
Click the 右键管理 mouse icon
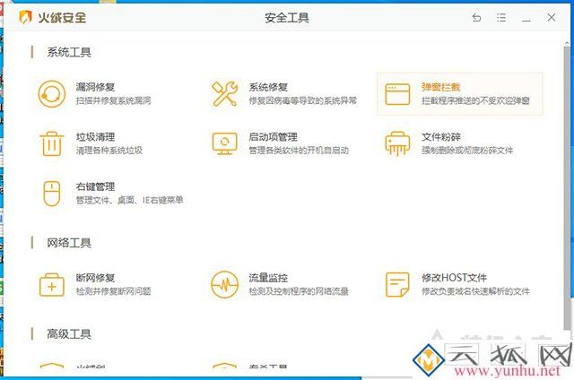[52, 194]
